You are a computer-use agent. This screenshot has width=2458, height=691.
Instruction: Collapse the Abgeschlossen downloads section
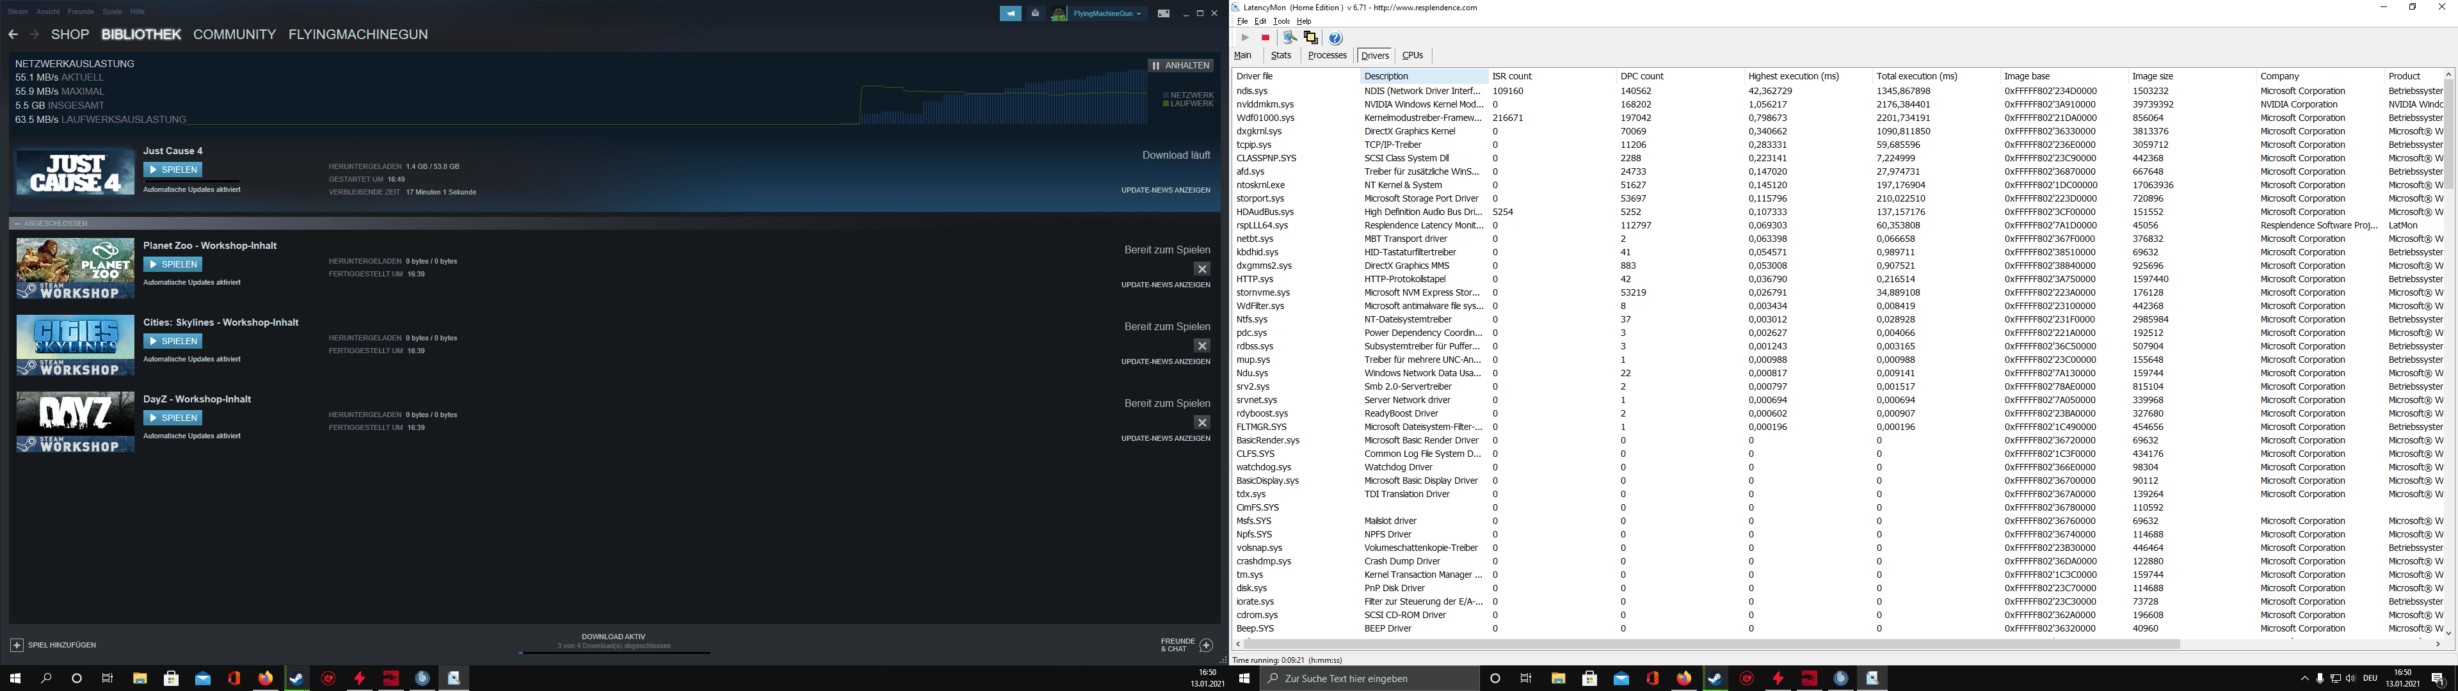[17, 223]
